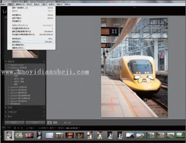Screen dimensions: 186x143
Task: Open the Tools (T) menu
Action: (44, 4)
